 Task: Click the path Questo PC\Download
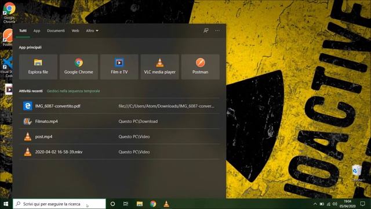pos(138,121)
